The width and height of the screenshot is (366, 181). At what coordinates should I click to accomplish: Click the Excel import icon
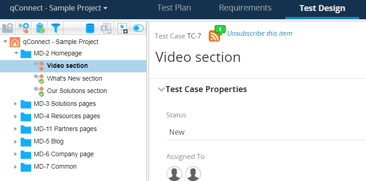coord(106,28)
